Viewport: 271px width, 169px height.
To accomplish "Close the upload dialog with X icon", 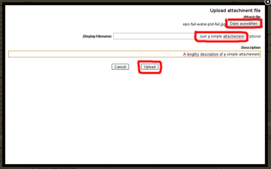I will click(268, 2).
